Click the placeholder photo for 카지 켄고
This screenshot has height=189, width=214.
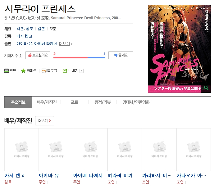point(21,150)
